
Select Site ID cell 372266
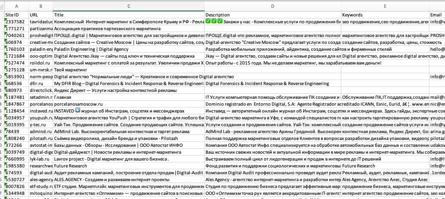pyautogui.click(x=17, y=145)
